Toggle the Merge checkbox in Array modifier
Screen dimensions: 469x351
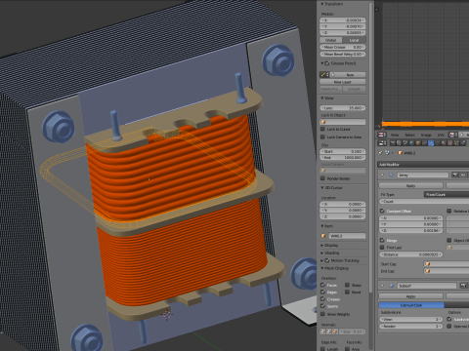pos(382,240)
